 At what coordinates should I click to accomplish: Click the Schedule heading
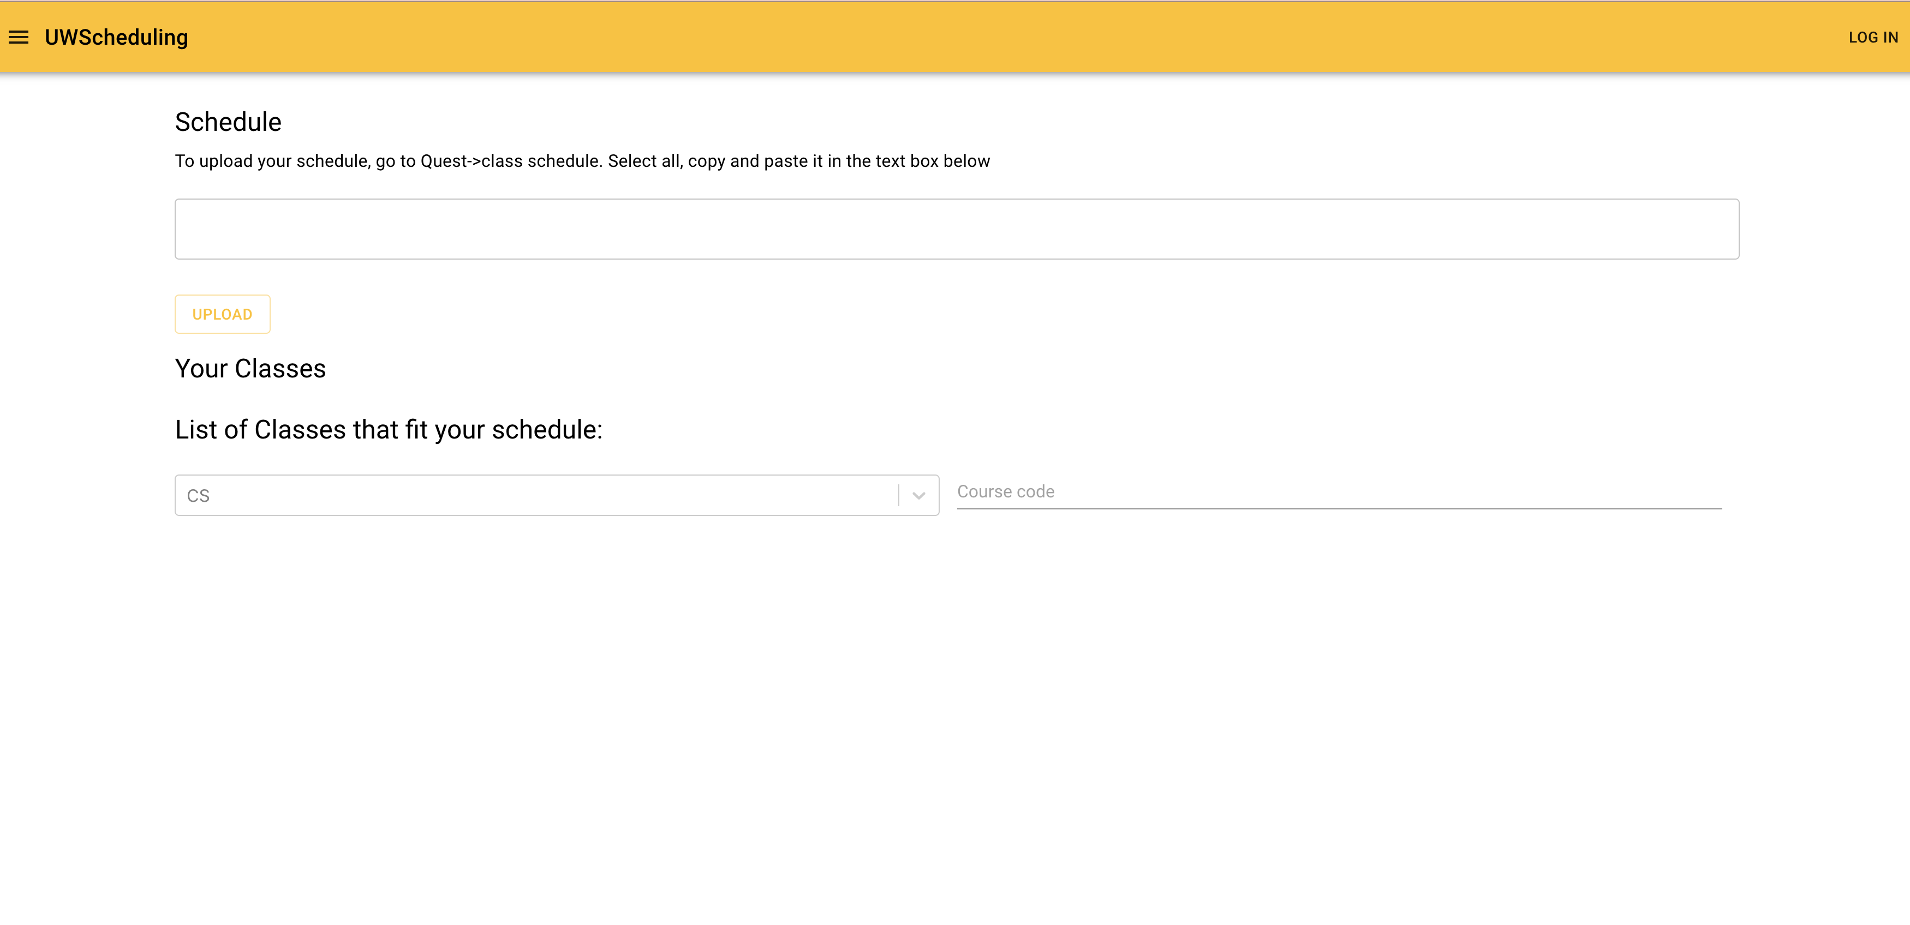click(228, 122)
